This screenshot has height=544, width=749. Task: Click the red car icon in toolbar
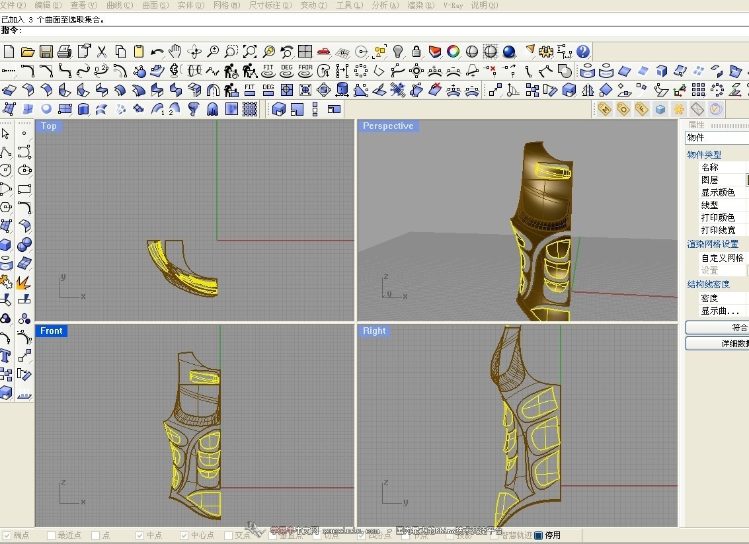coord(323,52)
